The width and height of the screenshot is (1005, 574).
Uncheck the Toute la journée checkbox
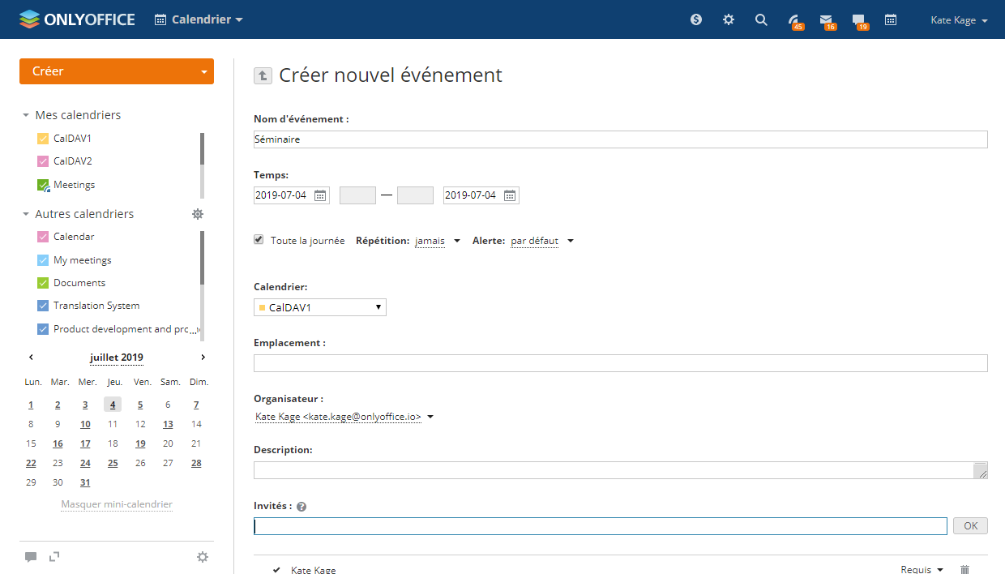tap(259, 240)
